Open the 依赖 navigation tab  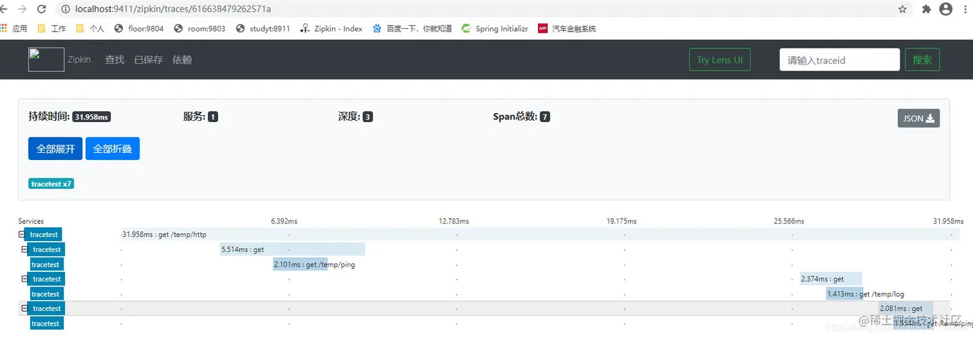tap(182, 60)
